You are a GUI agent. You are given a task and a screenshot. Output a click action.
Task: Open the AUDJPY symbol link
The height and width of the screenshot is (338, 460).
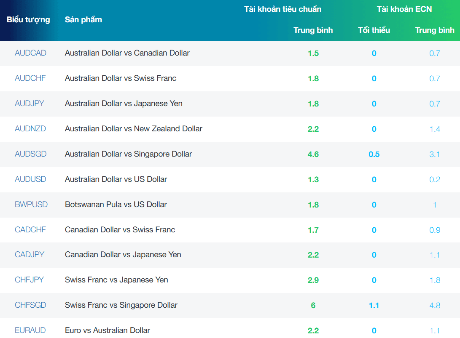pyautogui.click(x=30, y=104)
